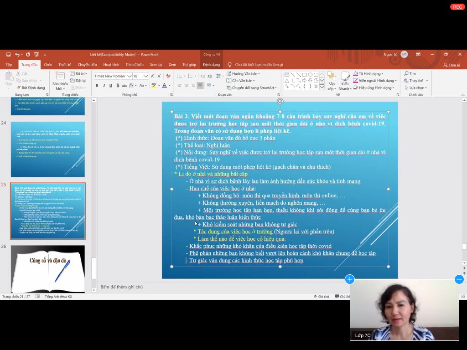467x350 pixels.
Task: Insert new slide via Bản chiếu Mới icon
Action: click(60, 76)
